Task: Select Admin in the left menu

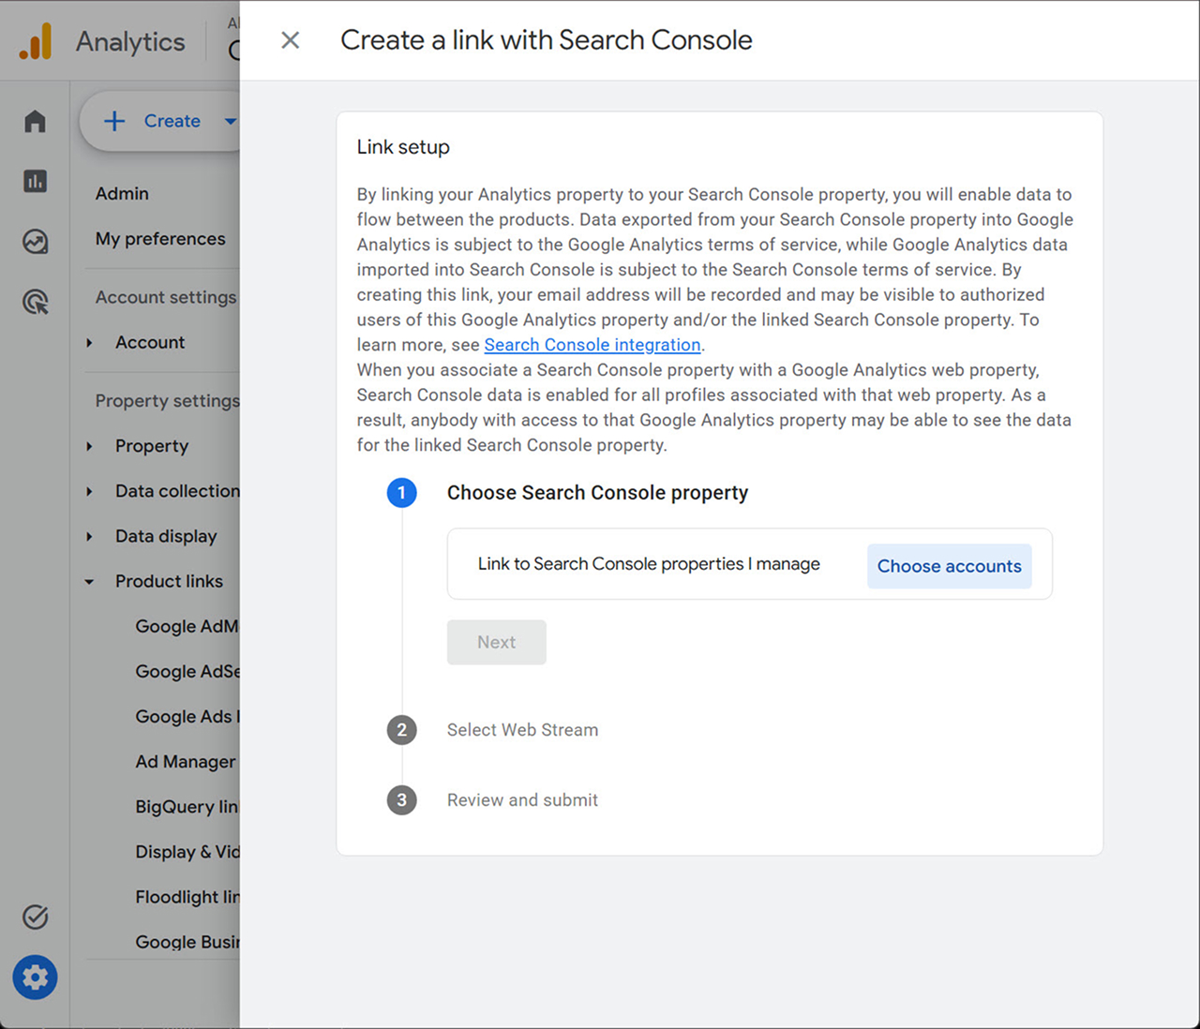Action: [122, 193]
